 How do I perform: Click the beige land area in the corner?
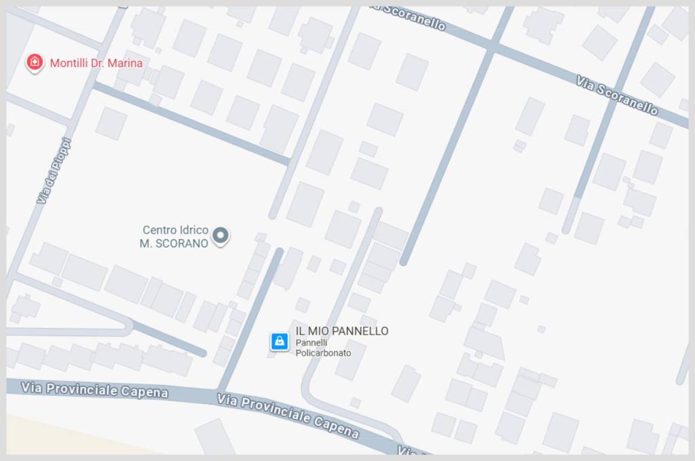pos(67,436)
